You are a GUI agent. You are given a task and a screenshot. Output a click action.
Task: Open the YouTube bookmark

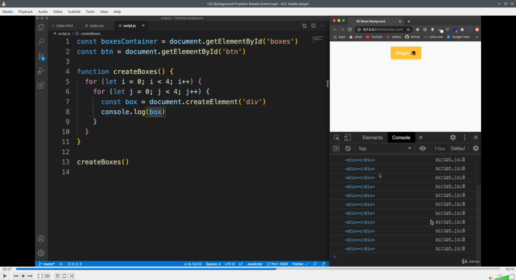(374, 37)
